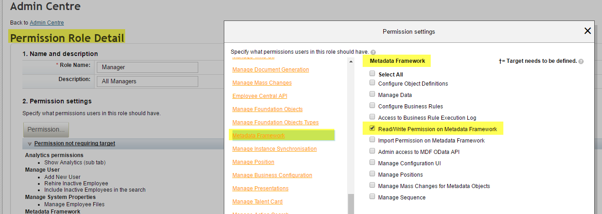Go back via Admin Centre link
Image resolution: width=602 pixels, height=214 pixels.
point(47,22)
